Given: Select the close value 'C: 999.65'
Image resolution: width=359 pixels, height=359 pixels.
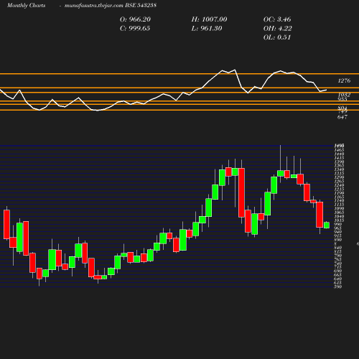Looking at the screenshot, I should (135, 29).
